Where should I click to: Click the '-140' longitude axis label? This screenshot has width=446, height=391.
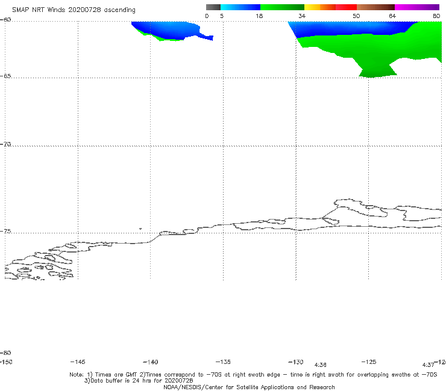coord(151,362)
